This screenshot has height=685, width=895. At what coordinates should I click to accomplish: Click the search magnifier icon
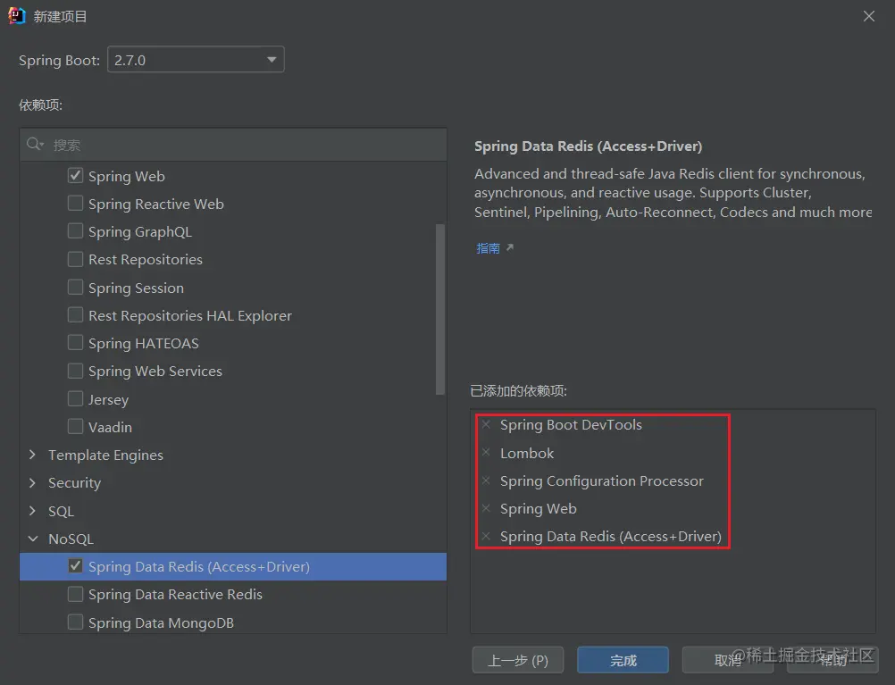point(34,144)
